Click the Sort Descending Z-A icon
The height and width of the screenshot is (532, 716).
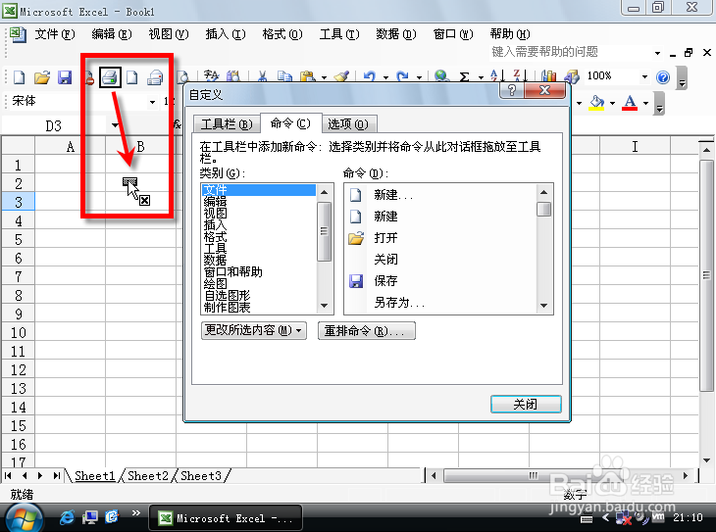click(520, 75)
